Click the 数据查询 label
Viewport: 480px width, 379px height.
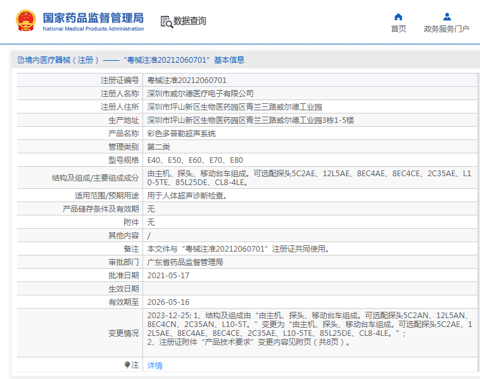click(x=190, y=21)
